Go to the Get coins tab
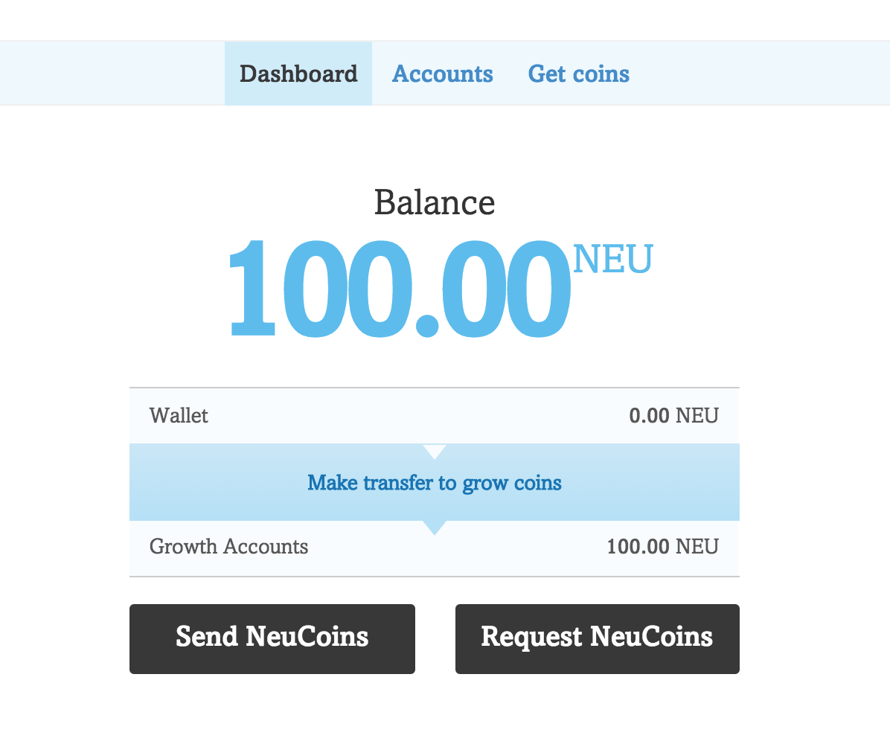This screenshot has height=744, width=890. [578, 74]
